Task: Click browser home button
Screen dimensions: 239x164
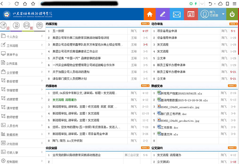Action: [25, 4]
